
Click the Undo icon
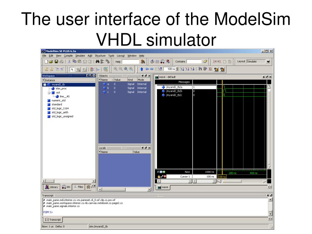tap(85, 62)
